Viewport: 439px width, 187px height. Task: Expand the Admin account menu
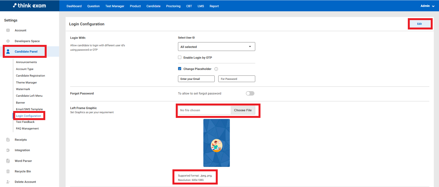pyautogui.click(x=427, y=6)
